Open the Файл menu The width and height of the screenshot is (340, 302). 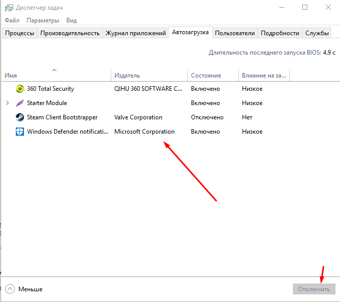tap(12, 20)
